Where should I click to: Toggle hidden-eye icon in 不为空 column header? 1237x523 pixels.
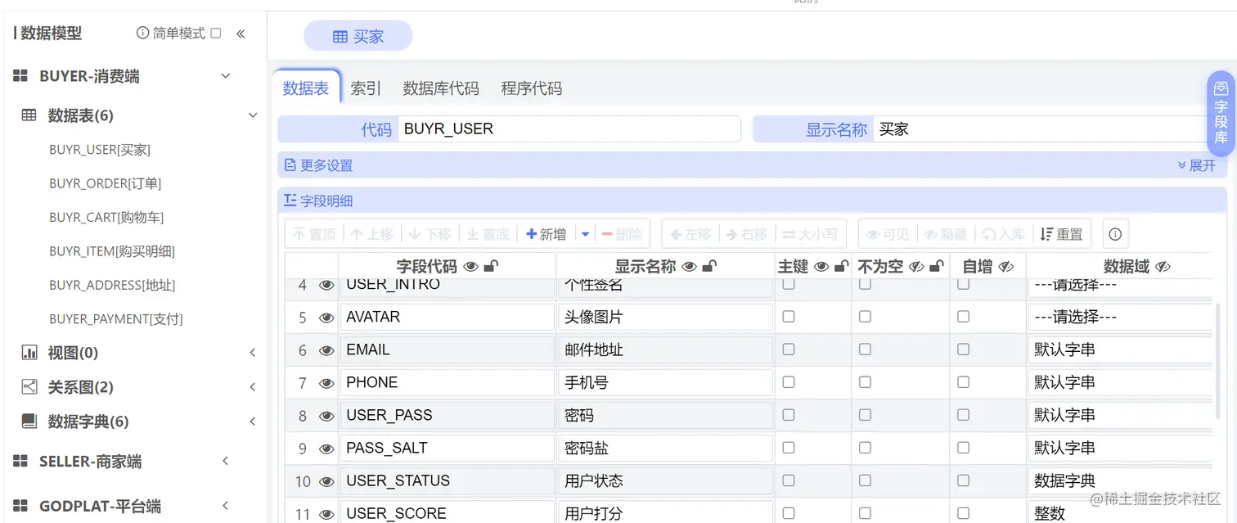916,266
